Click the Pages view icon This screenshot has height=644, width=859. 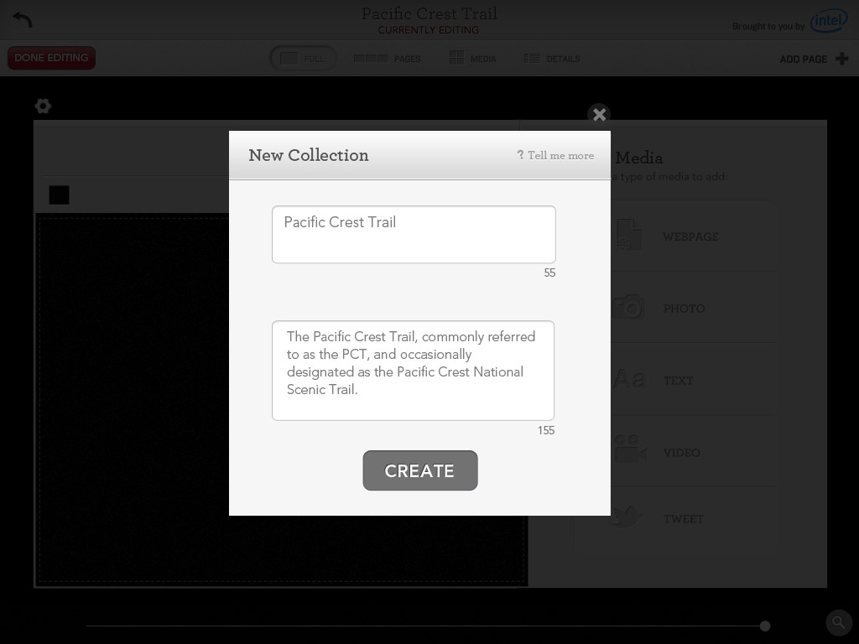371,58
